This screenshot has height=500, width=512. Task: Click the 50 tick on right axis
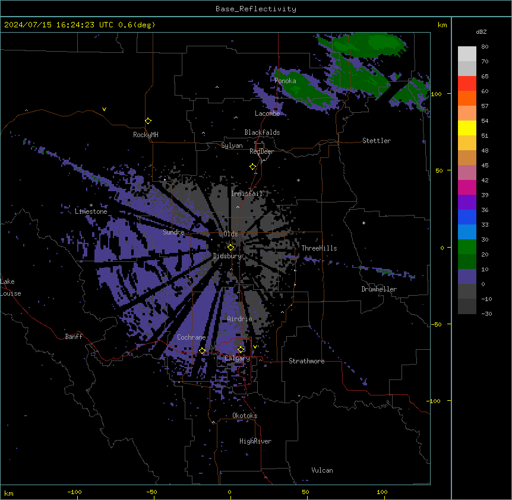439,170
